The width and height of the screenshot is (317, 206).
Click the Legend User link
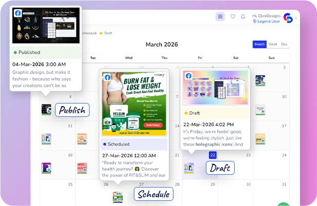267,22
